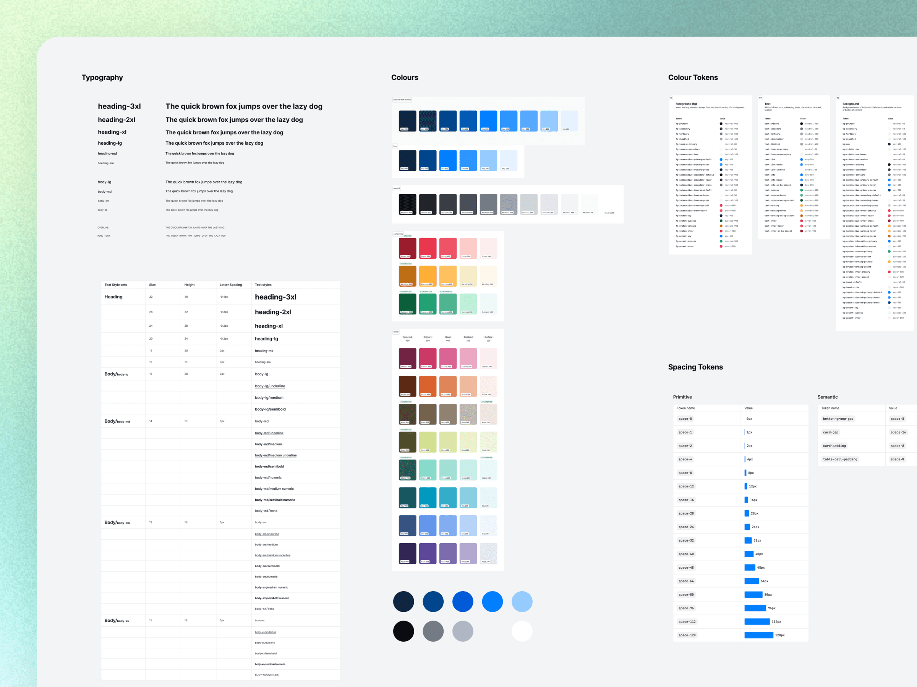917x687 pixels.
Task: Click the Neutral 900 color swatch
Action: [407, 204]
